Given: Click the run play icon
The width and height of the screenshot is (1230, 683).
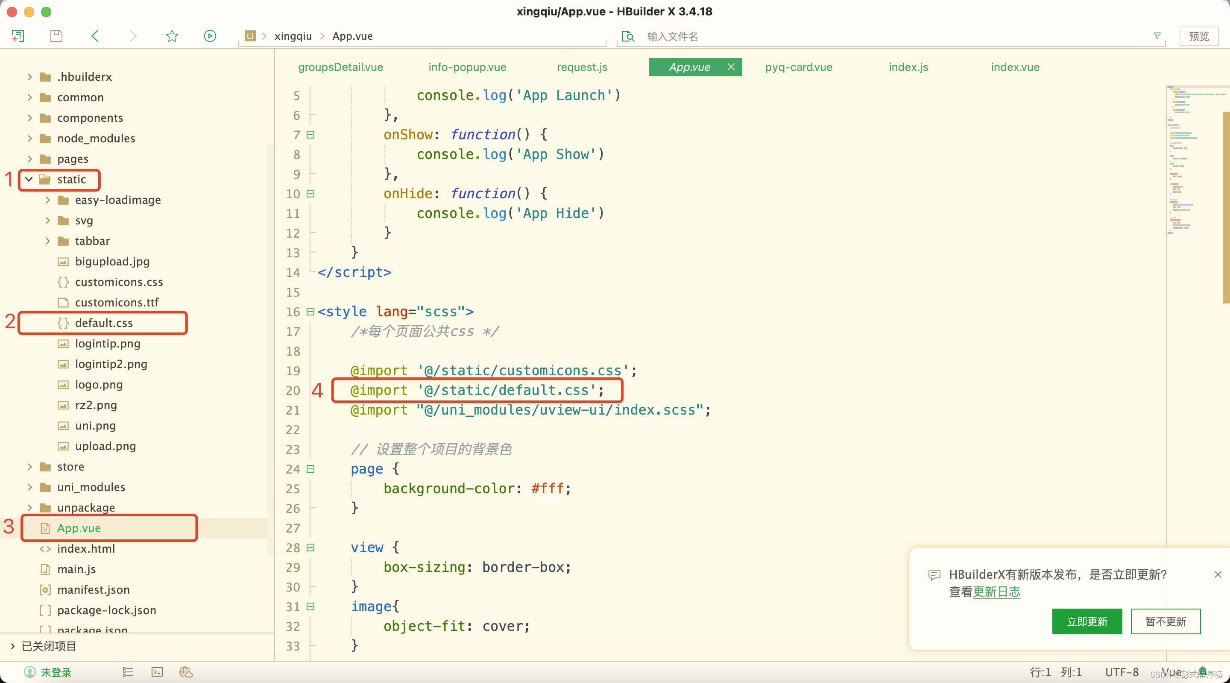Looking at the screenshot, I should [210, 36].
